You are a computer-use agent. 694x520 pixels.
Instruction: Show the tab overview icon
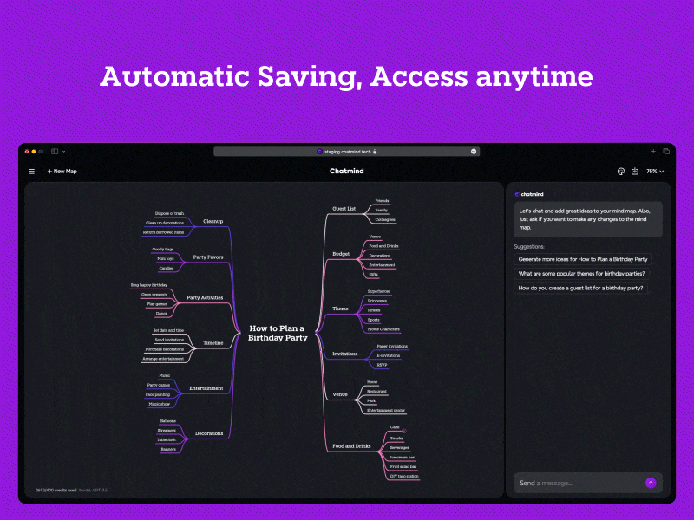pyautogui.click(x=666, y=151)
